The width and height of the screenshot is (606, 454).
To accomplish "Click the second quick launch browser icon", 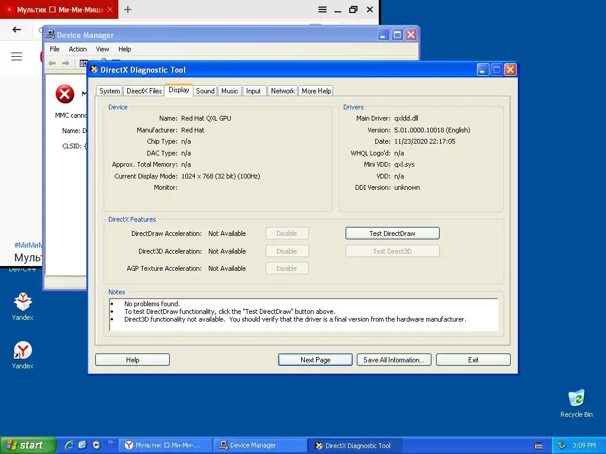I will pos(83,445).
